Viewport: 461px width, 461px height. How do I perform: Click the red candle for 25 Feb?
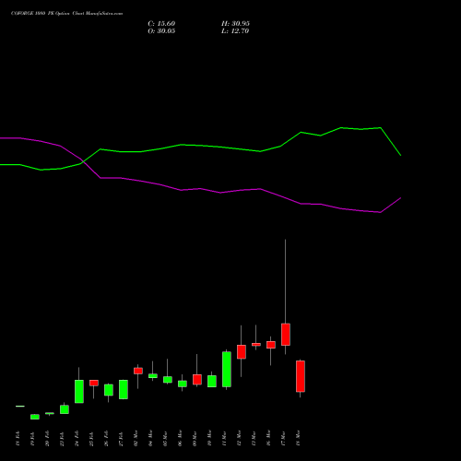[94, 383]
